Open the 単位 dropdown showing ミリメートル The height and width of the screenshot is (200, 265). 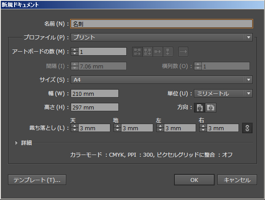click(223, 93)
